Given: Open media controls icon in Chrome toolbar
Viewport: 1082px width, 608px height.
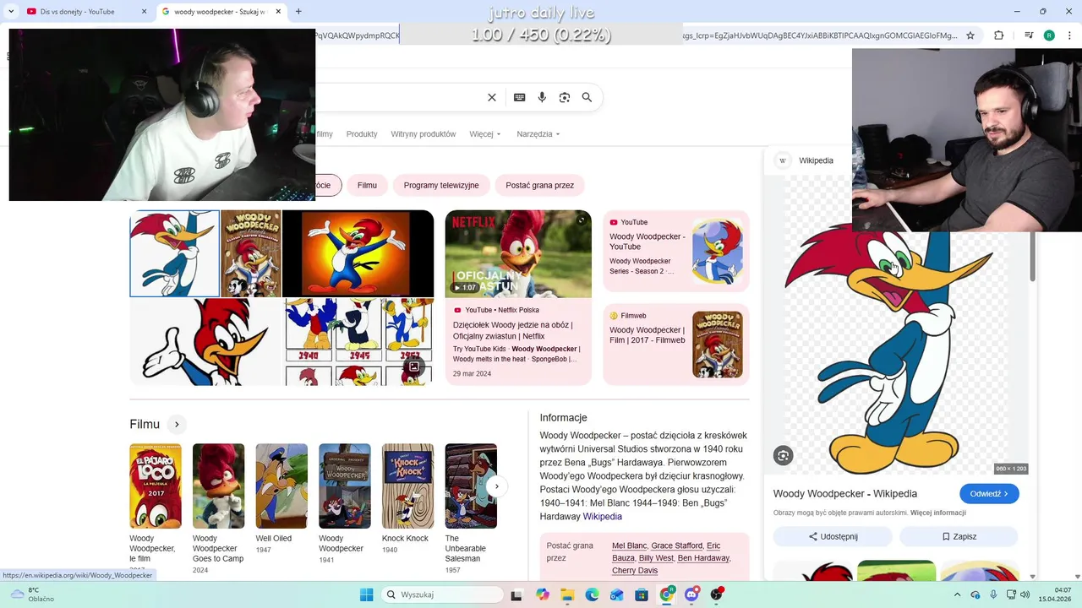Looking at the screenshot, I should pos(1029,35).
